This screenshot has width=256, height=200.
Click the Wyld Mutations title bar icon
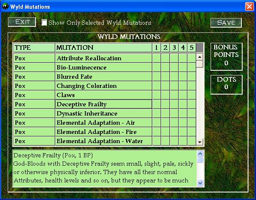click(5, 7)
